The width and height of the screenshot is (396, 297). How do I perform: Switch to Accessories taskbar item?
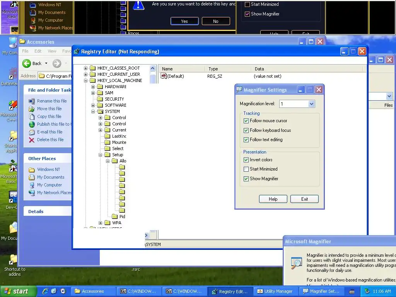[94, 292]
